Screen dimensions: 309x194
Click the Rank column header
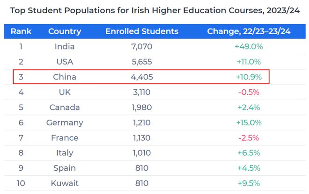(21, 31)
